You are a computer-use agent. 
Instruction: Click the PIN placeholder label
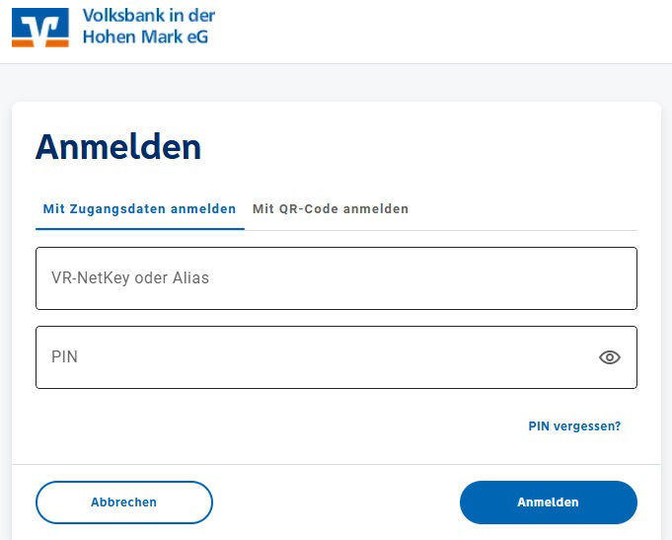(64, 357)
